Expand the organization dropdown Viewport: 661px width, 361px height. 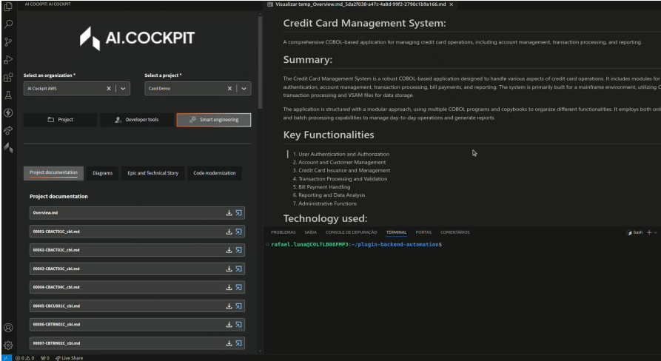coord(123,88)
